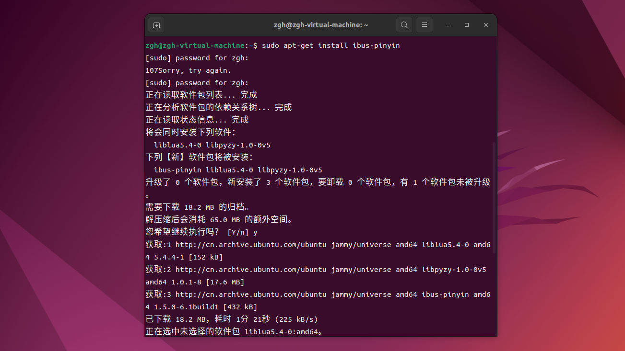This screenshot has width=625, height=351.
Task: Click the line 正在分析软件包的依赖关系树... 完成
Action: click(219, 107)
